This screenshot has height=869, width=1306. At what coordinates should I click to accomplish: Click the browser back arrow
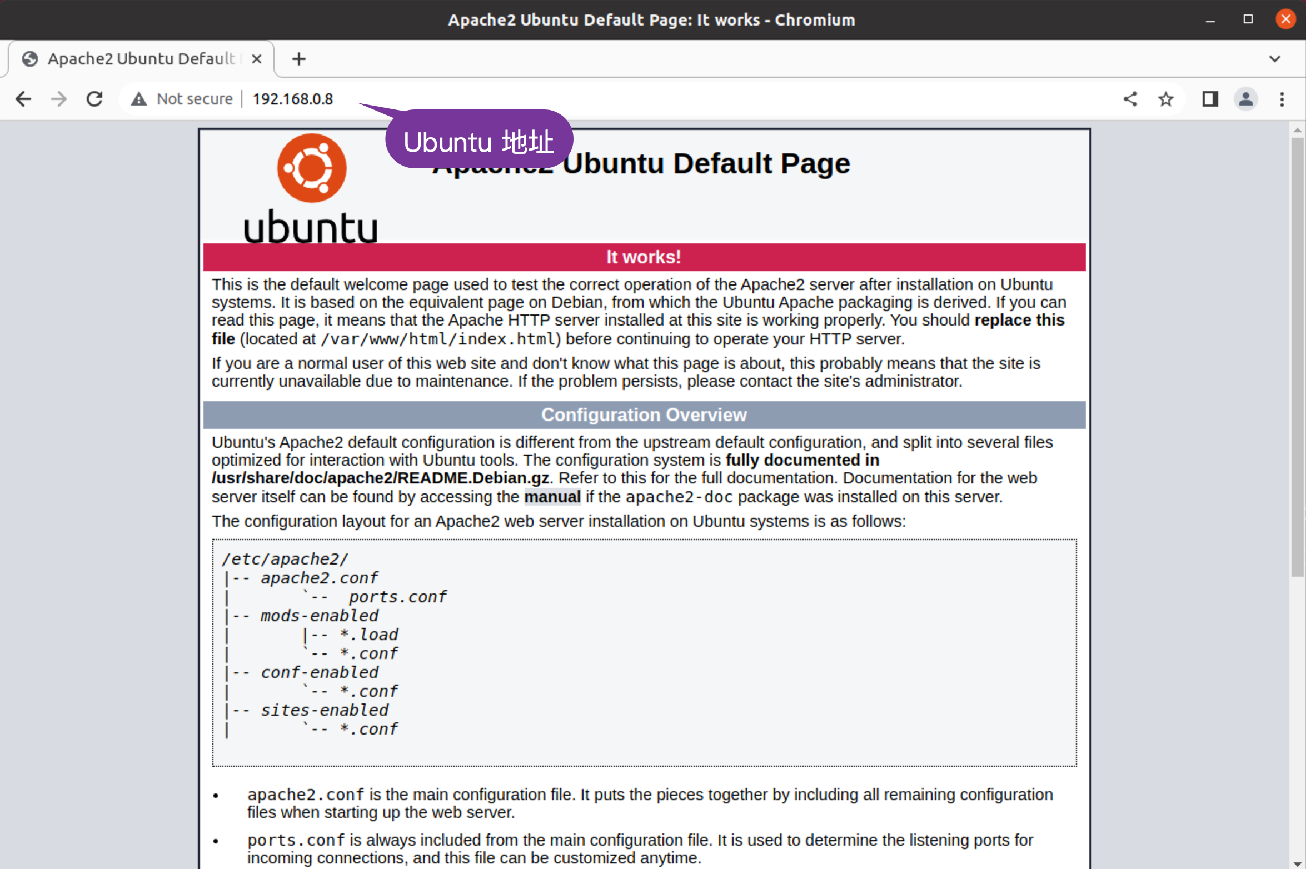[x=23, y=99]
